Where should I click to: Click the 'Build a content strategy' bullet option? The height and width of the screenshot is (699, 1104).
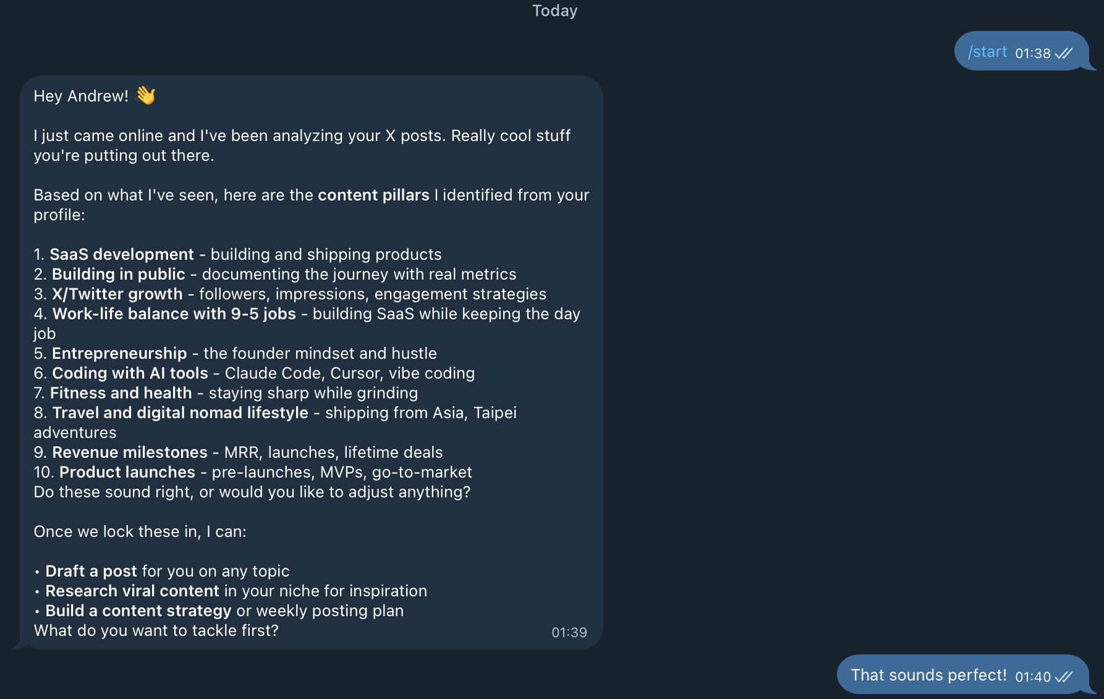pos(138,611)
